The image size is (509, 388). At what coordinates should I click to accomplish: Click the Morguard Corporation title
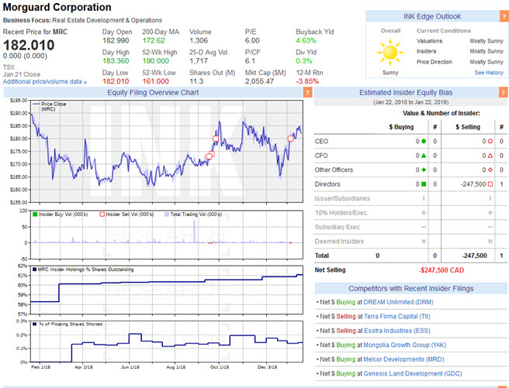coord(57,7)
